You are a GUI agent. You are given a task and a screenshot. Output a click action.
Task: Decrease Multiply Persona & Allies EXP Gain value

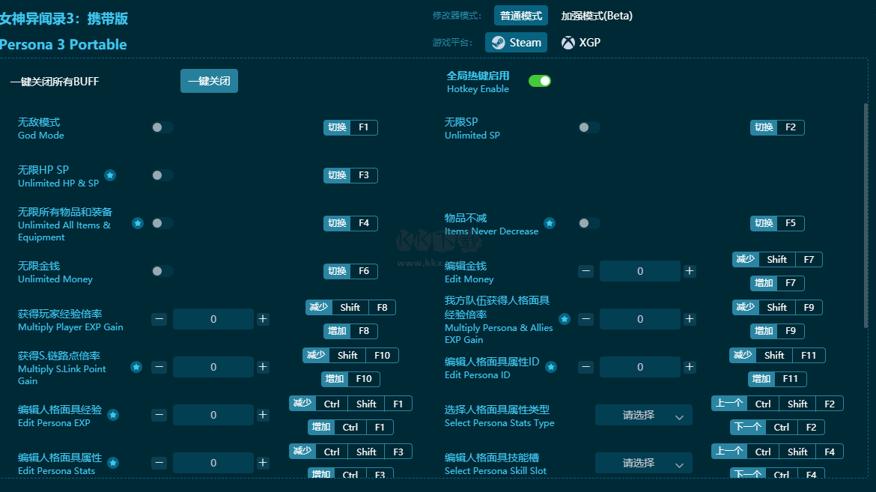(x=585, y=319)
